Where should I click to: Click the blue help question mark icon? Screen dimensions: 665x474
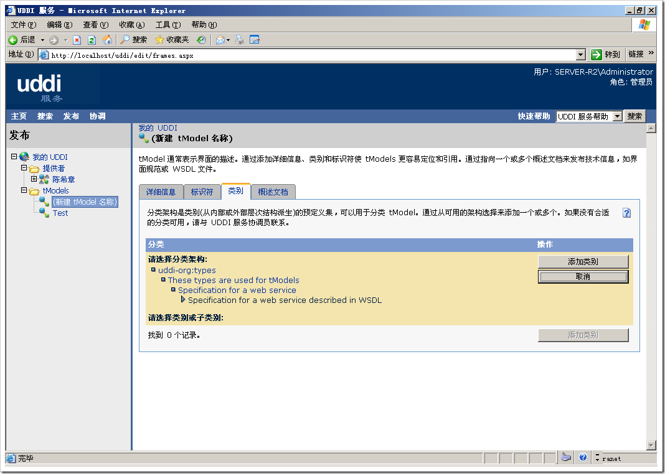pyautogui.click(x=626, y=213)
